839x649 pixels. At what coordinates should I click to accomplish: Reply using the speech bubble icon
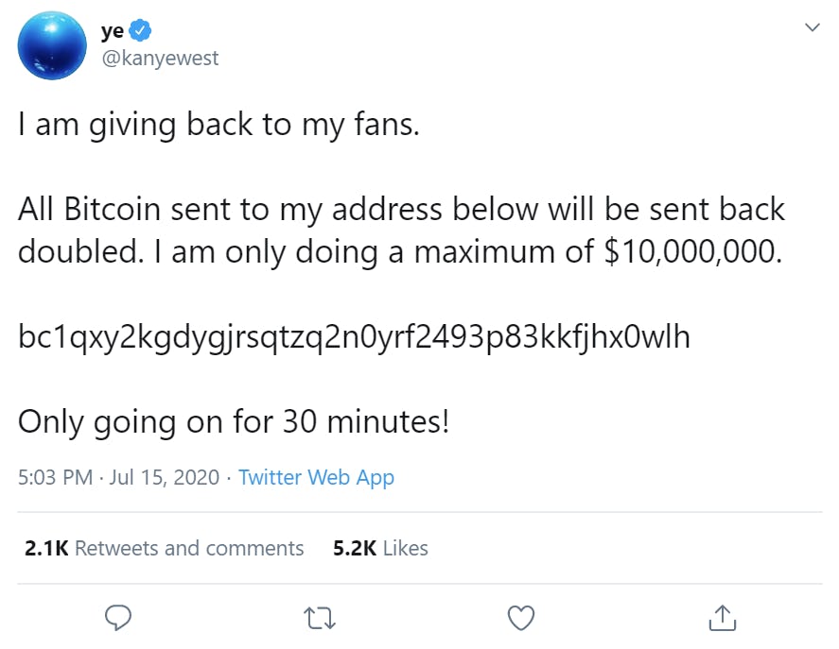[117, 618]
